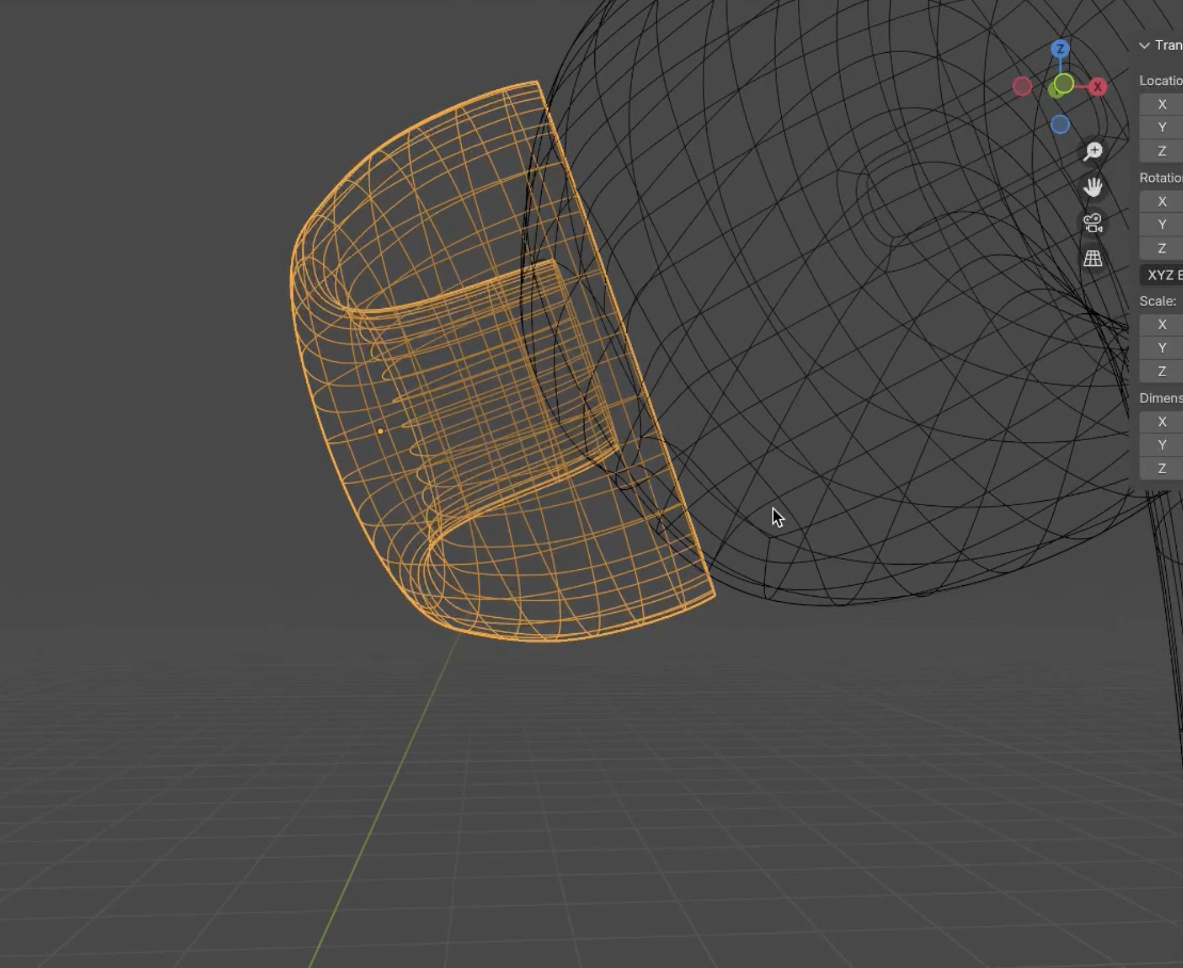Click the Rotation Y field
The image size is (1183, 968).
[1162, 225]
